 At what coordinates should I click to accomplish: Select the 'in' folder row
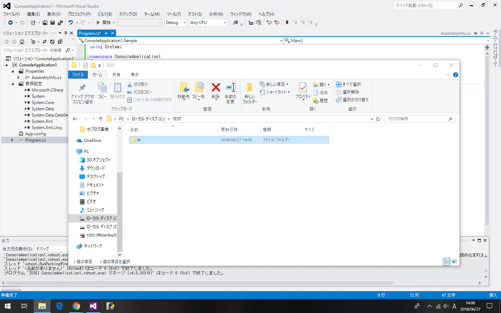(x=229, y=140)
